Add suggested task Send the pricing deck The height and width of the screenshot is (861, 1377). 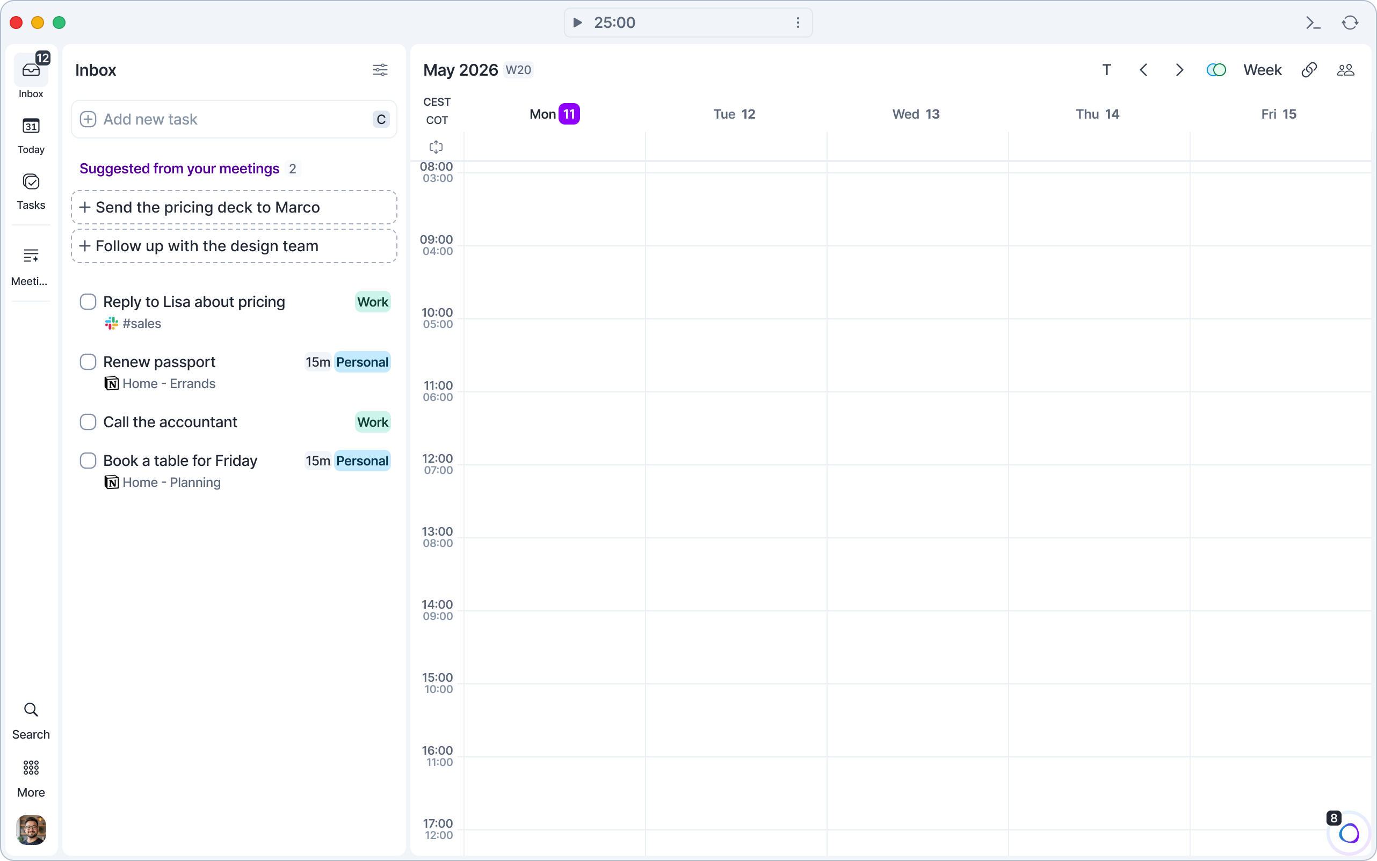tap(234, 207)
